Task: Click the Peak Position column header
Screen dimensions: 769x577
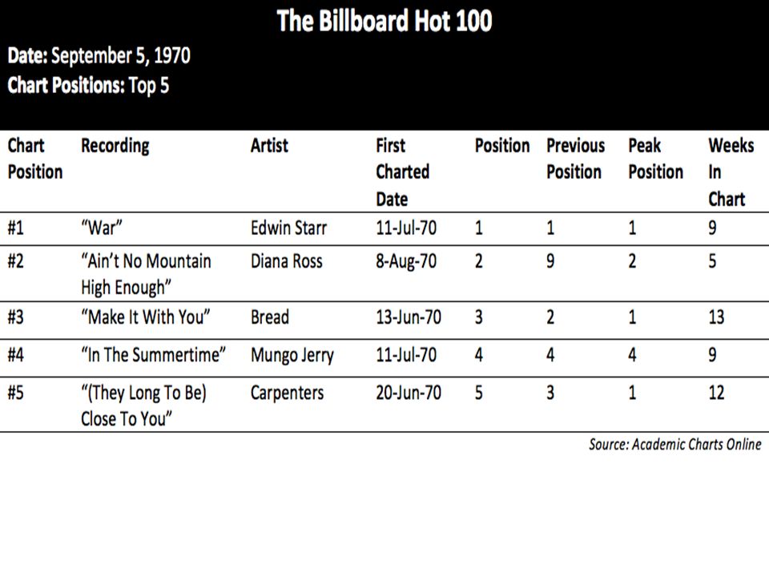Action: point(656,159)
